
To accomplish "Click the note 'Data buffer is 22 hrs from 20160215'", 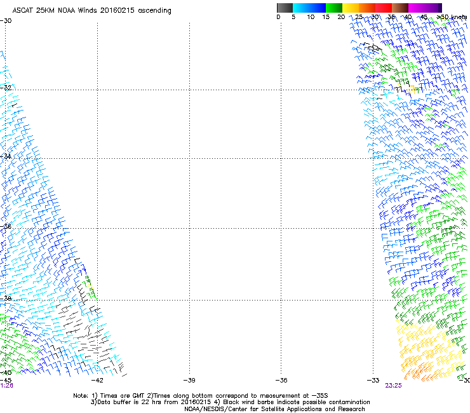I will pyautogui.click(x=153, y=402).
